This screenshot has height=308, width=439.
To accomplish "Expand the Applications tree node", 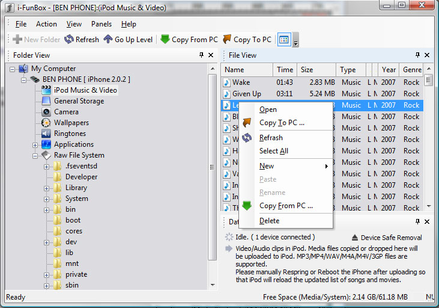I will 35,145.
